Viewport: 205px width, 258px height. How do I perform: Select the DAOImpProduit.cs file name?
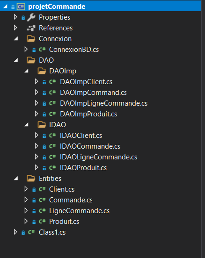(88, 114)
